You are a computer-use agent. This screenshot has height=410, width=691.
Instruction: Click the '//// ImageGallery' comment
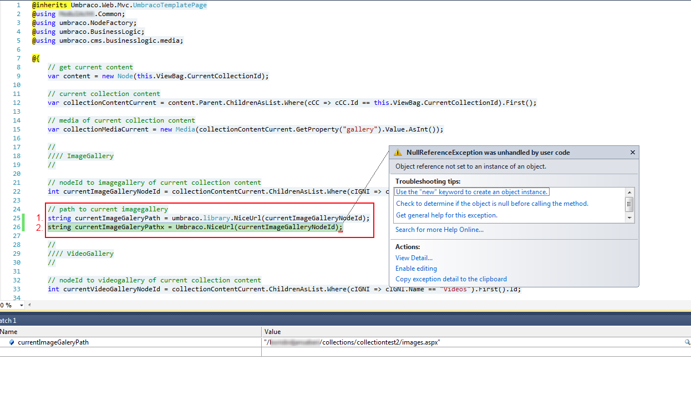(x=80, y=156)
